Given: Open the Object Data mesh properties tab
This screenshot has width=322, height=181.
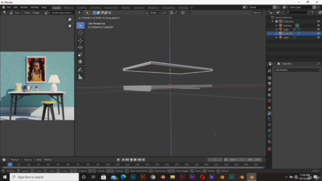Looking at the screenshot, I should (x=270, y=136).
